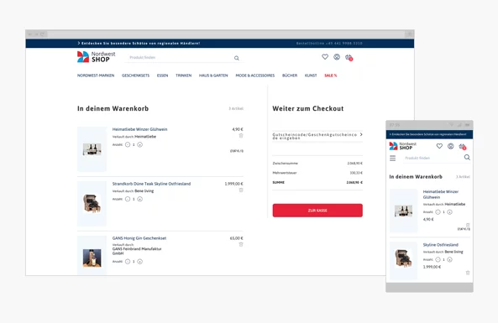
Task: Click the Strandkorb thumbnail on desktop
Action: (x=92, y=204)
